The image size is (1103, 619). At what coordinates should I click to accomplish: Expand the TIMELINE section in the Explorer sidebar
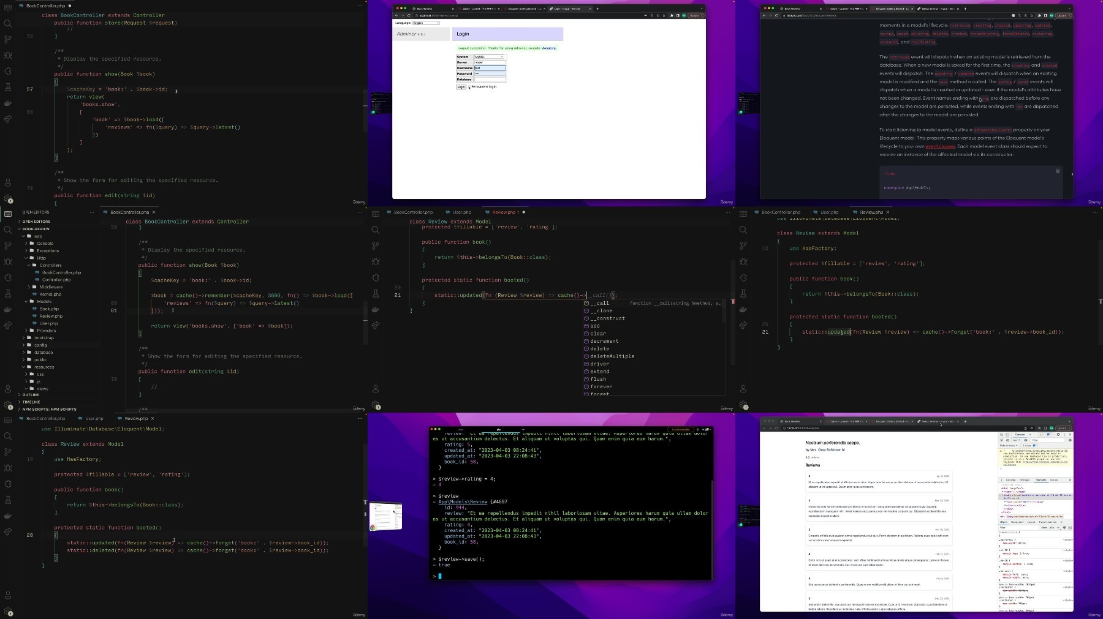click(30, 402)
